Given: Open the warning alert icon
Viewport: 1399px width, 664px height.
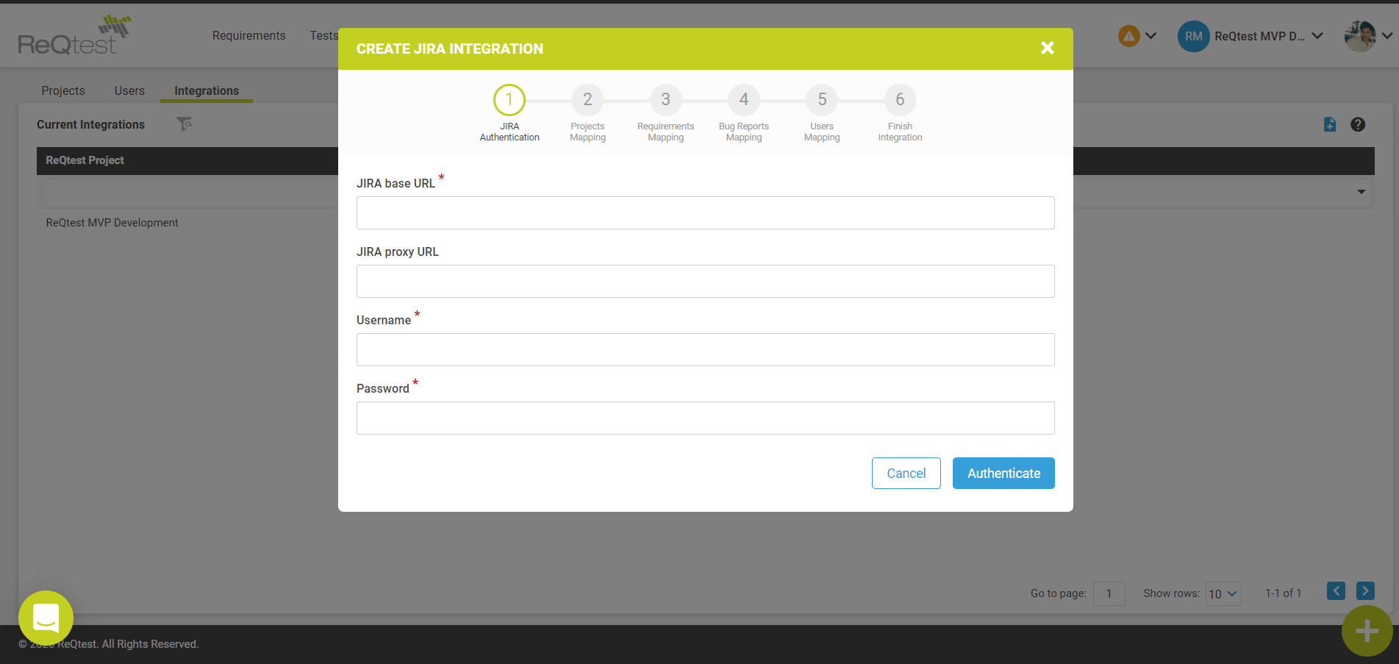Looking at the screenshot, I should tap(1128, 35).
